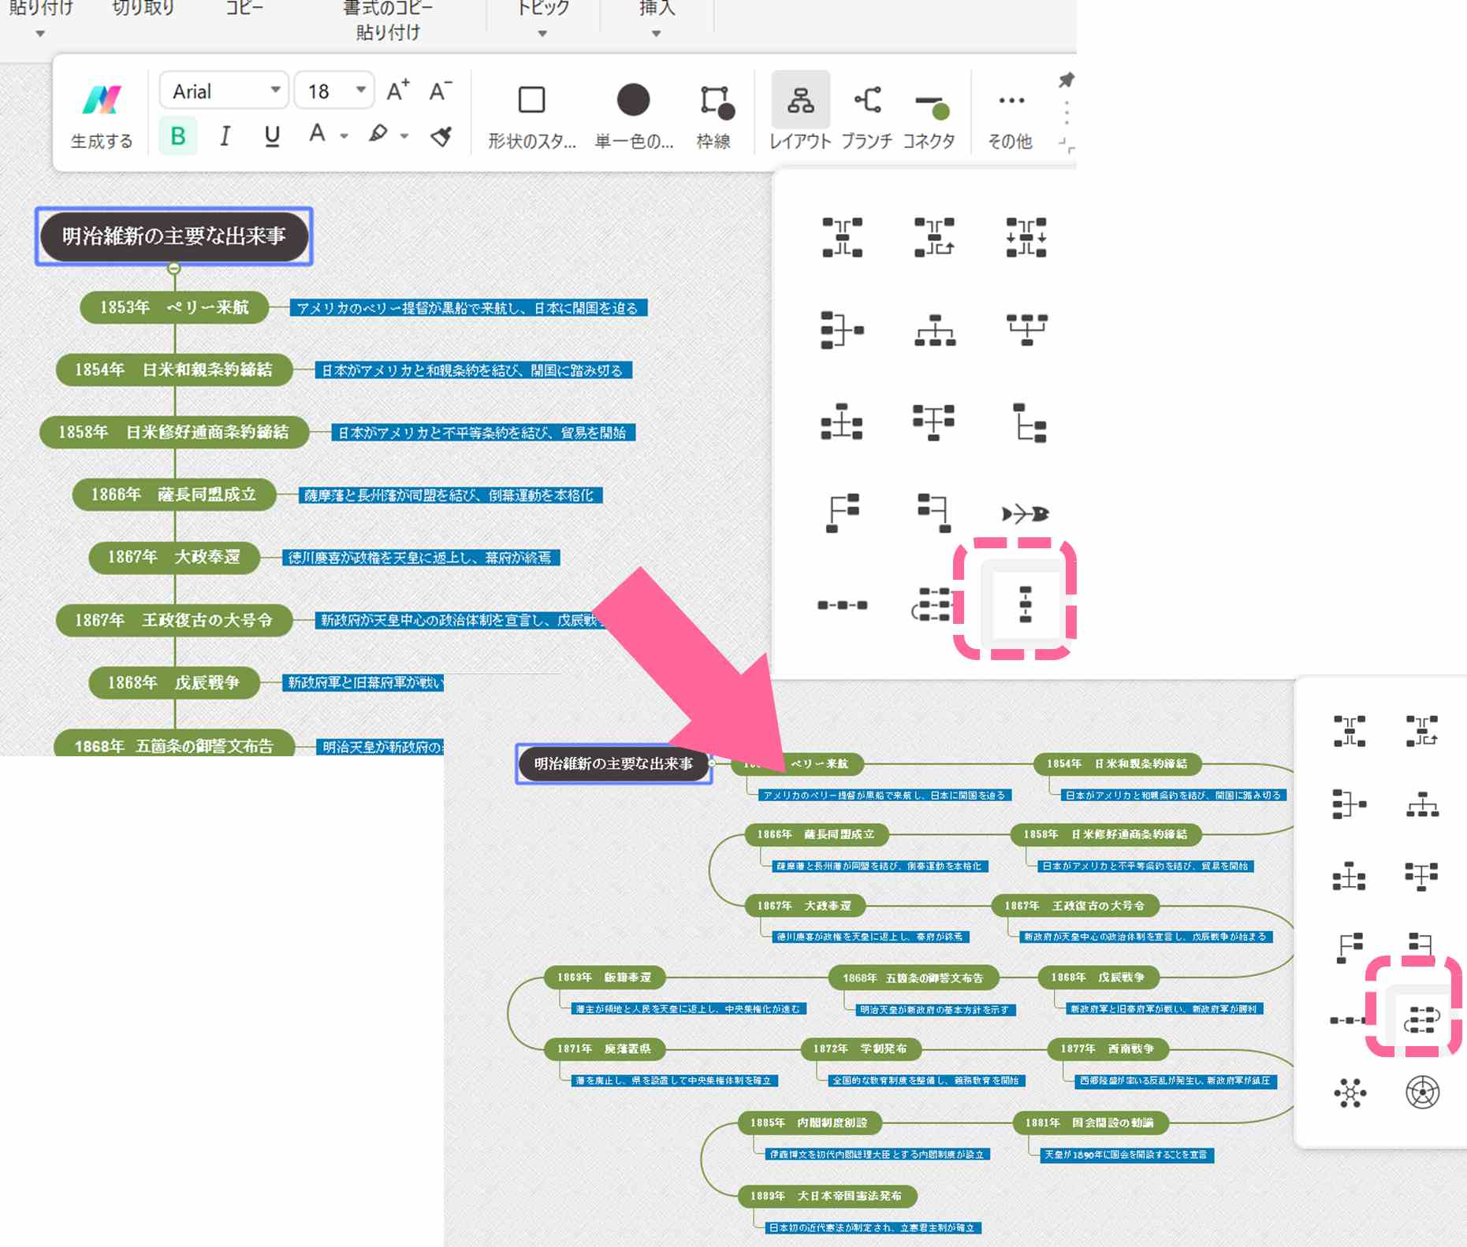Toggle underline formatting U
This screenshot has width=1467, height=1247.
tap(272, 135)
